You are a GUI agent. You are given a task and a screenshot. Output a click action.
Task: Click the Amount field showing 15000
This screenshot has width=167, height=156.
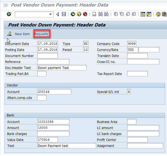(53, 128)
